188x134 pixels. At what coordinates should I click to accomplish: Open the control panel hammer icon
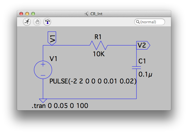[47, 22]
